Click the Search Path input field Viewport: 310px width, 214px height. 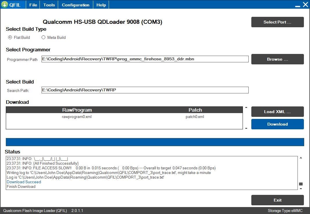(145, 90)
